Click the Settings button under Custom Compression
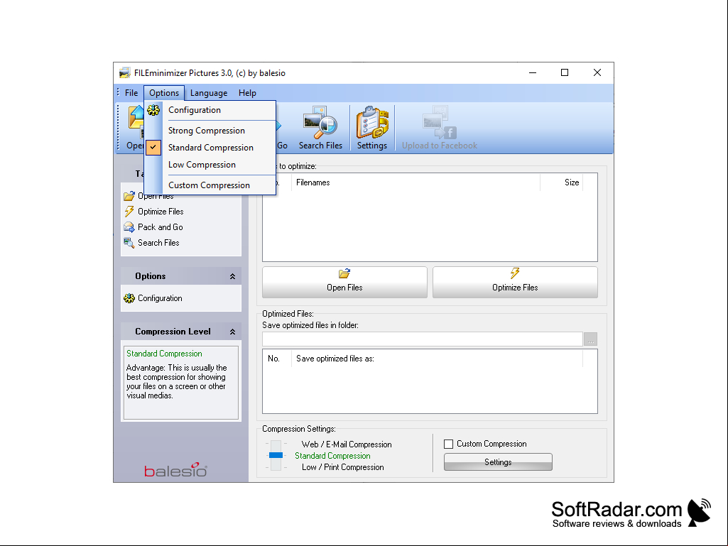This screenshot has width=728, height=546. (x=498, y=462)
